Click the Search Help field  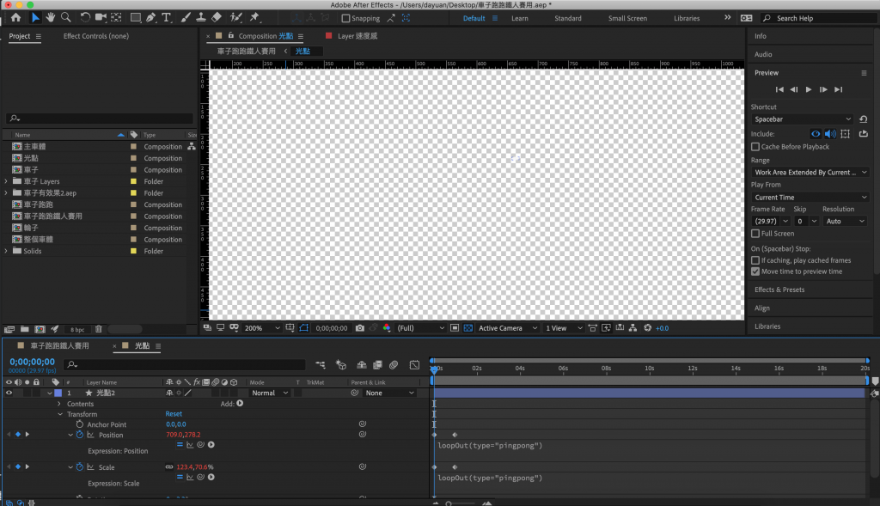click(x=819, y=19)
